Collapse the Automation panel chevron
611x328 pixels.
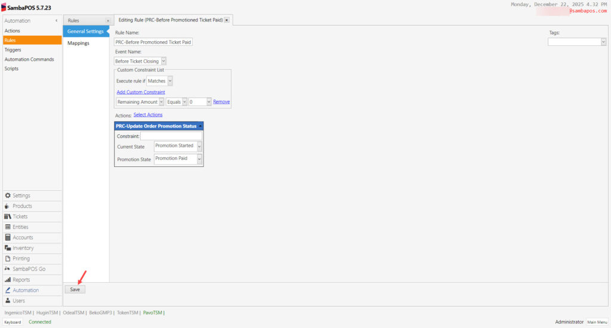click(57, 21)
